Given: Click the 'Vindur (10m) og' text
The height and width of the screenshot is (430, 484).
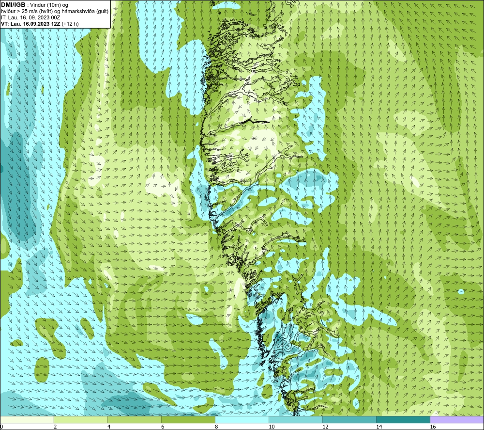Looking at the screenshot, I should pyautogui.click(x=49, y=5).
